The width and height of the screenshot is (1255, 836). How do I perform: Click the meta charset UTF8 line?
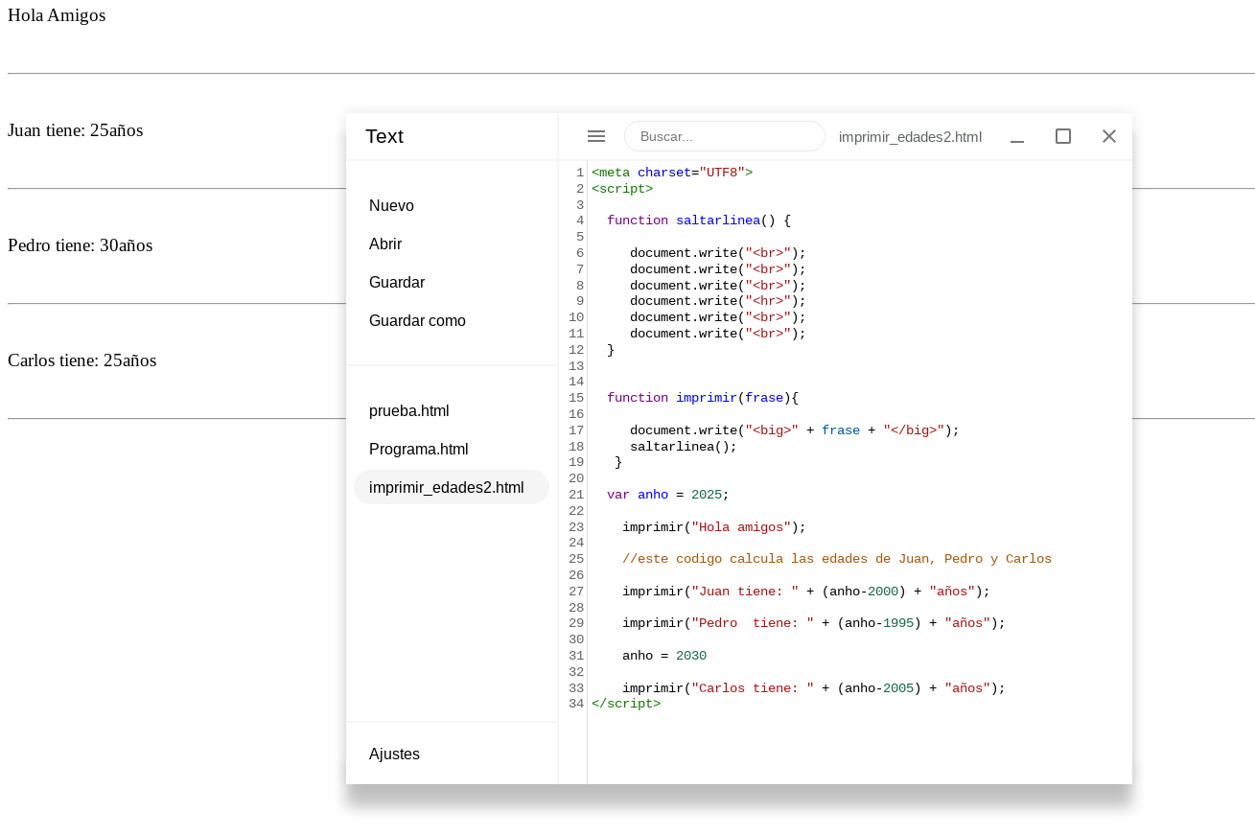coord(672,173)
